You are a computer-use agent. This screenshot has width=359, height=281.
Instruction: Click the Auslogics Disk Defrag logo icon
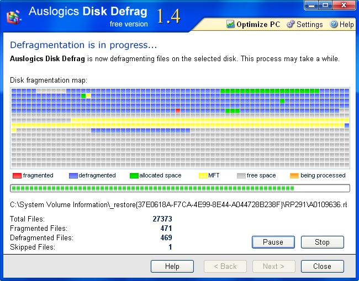coord(14,17)
